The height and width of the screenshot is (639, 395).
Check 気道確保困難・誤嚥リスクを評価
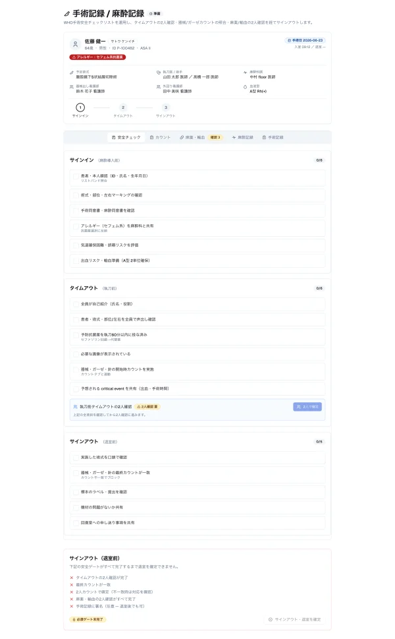pos(76,245)
